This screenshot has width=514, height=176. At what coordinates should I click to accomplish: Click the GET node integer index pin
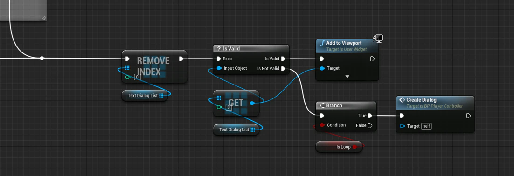click(219, 107)
